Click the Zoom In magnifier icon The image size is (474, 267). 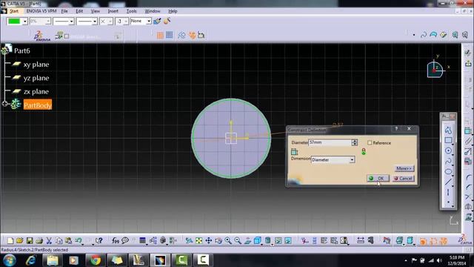[x=228, y=240]
